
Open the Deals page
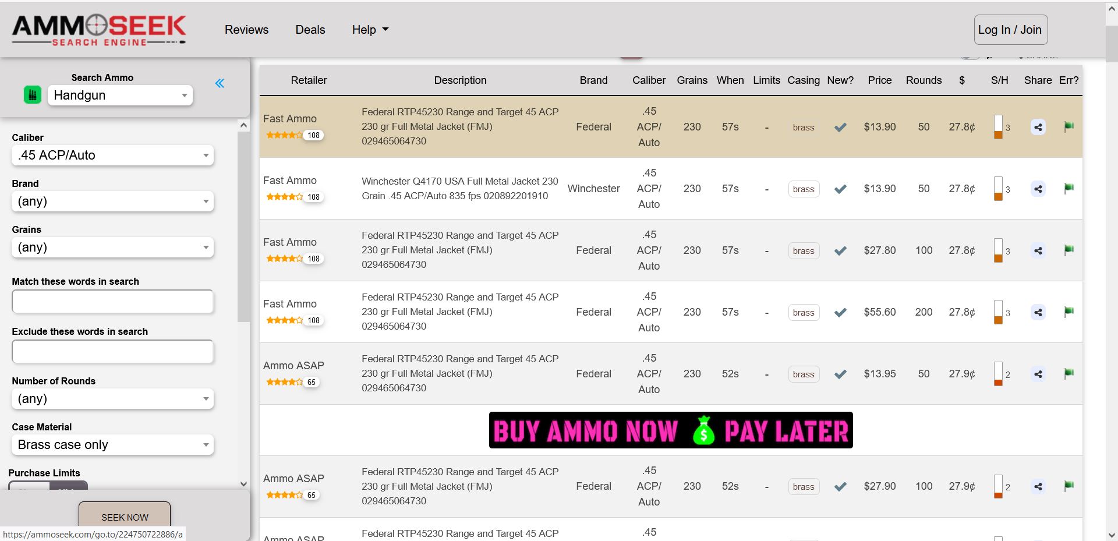[x=310, y=30]
